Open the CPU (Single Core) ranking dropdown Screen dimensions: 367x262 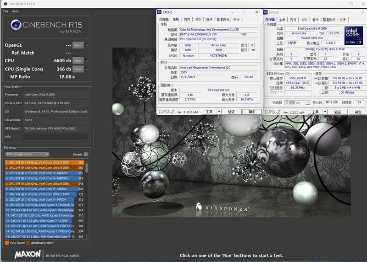(27, 155)
